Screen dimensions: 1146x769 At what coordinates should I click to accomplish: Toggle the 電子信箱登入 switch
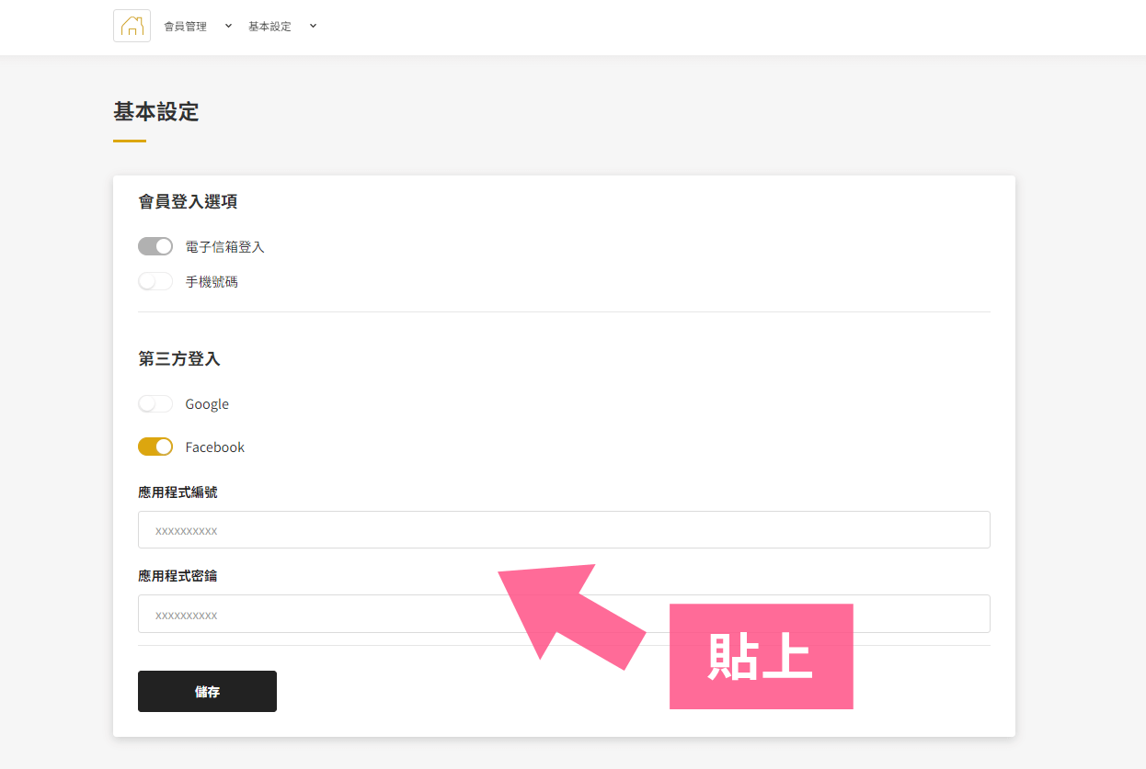coord(155,246)
